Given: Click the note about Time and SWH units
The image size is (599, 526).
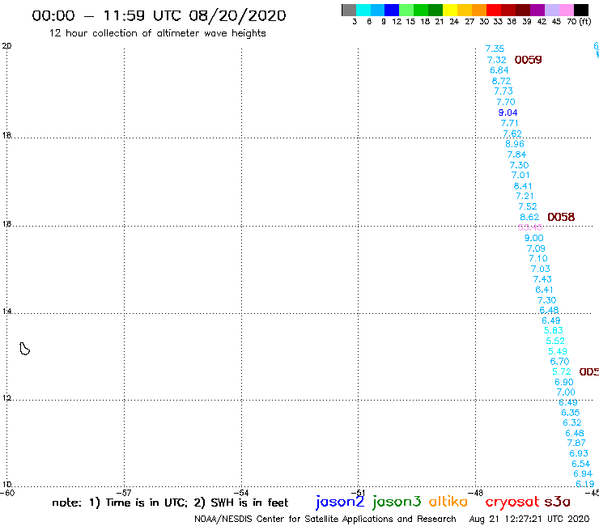Looking at the screenshot, I should (170, 503).
